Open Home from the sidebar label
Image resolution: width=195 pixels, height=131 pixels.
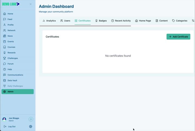click(x=10, y=14)
